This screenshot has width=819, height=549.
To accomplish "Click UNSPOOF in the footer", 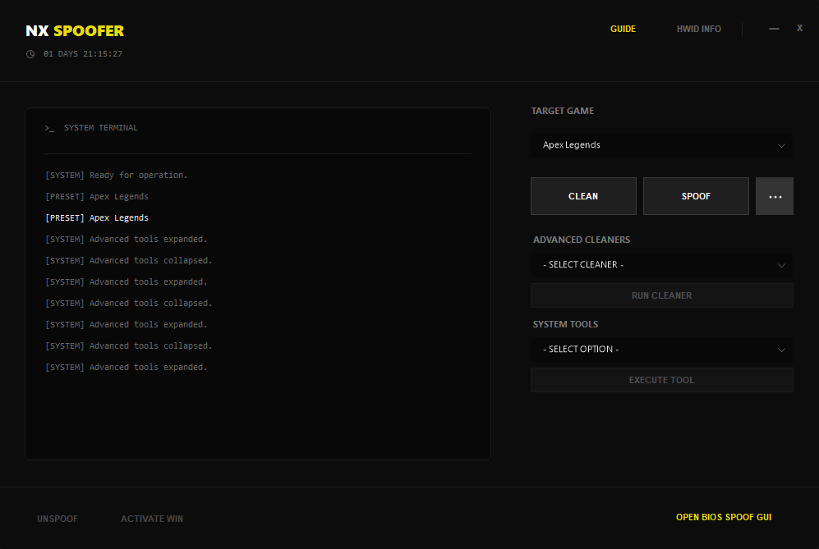I will point(58,519).
